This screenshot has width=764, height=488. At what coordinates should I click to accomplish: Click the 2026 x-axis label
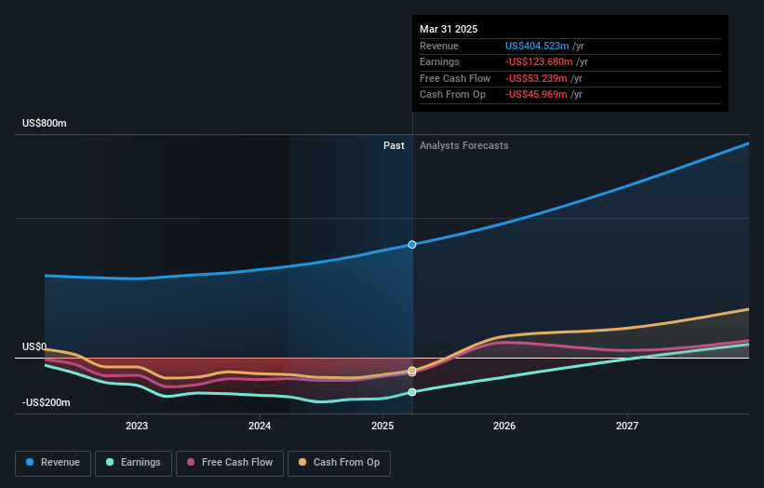504,426
